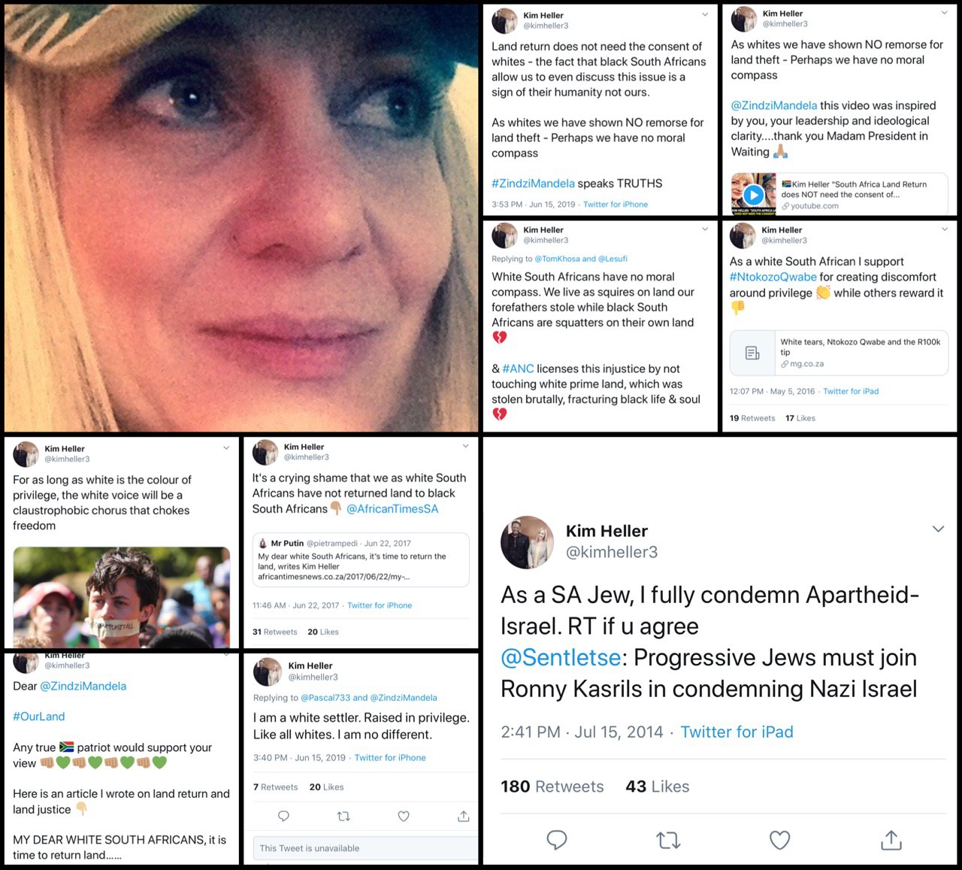Open the mg.co.za article card about Ntokozo Qwabe

(x=839, y=353)
